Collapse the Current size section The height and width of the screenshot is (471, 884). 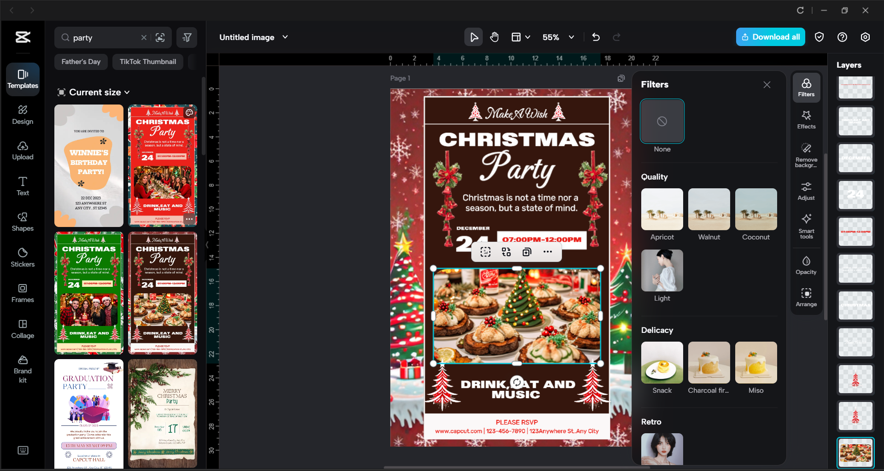click(127, 92)
